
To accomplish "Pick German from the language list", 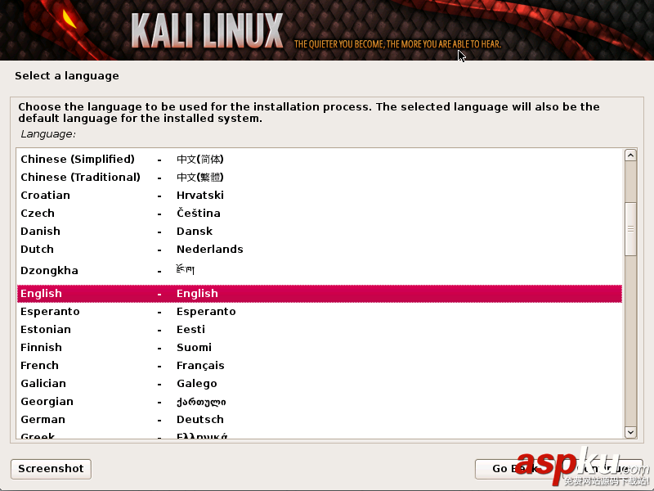I will (320, 419).
